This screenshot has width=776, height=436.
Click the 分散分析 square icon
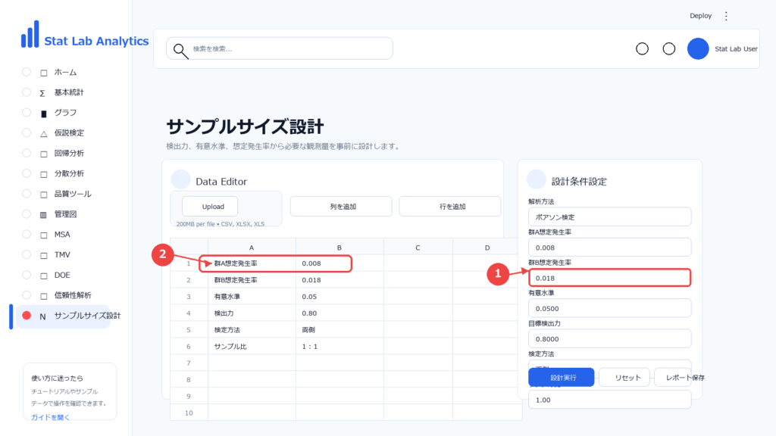pos(43,174)
